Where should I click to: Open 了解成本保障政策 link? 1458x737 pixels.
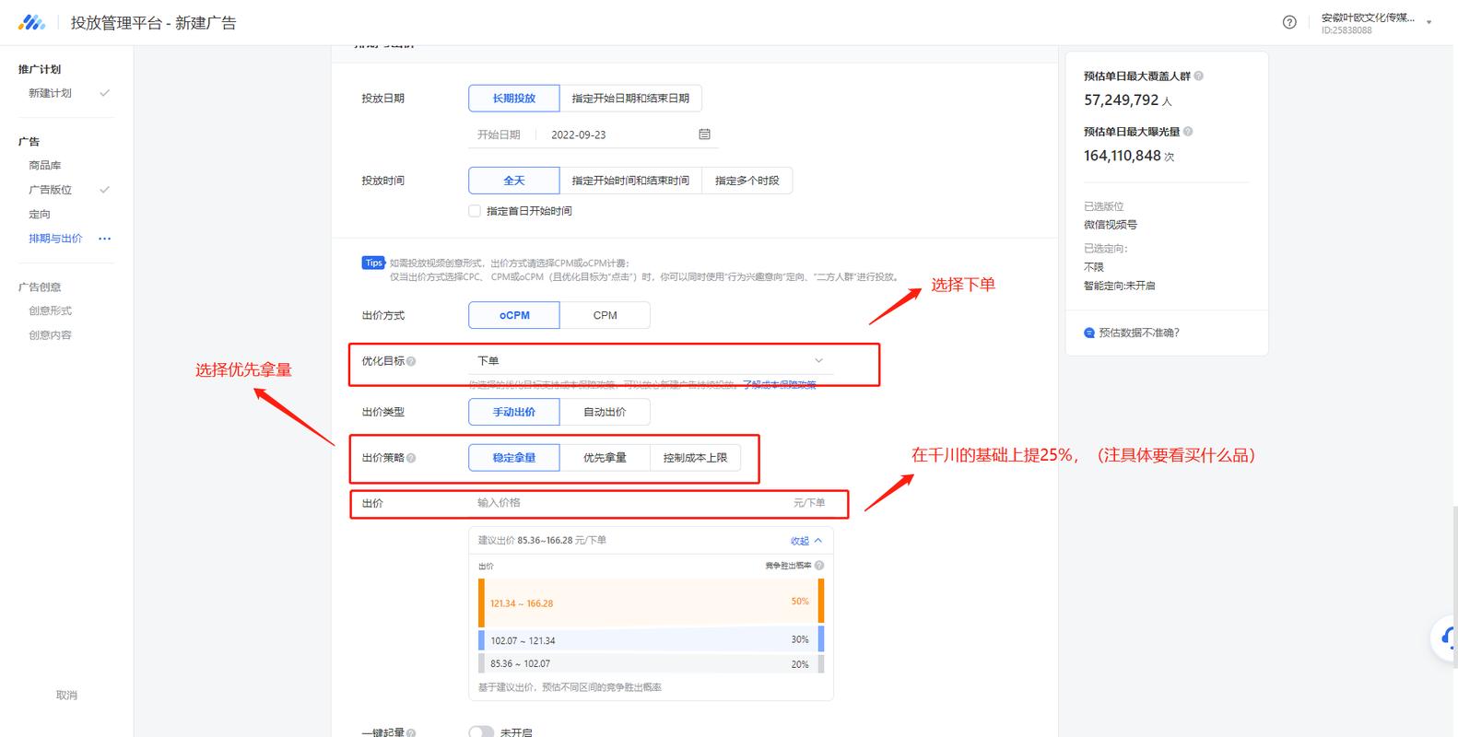pos(779,384)
